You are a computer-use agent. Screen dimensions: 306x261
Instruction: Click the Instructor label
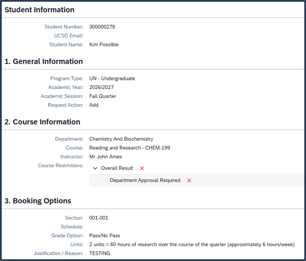[x=72, y=157]
